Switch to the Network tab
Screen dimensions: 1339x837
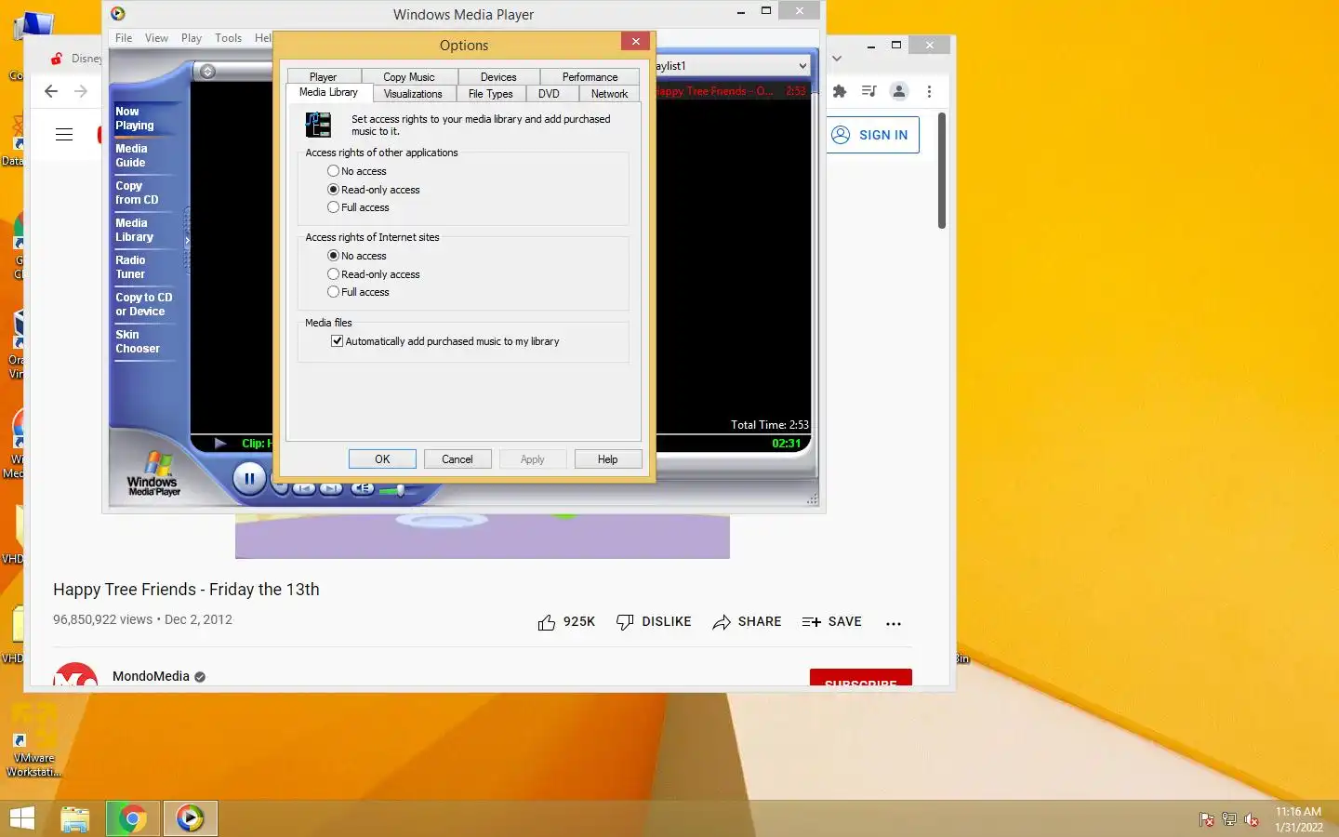pos(609,94)
